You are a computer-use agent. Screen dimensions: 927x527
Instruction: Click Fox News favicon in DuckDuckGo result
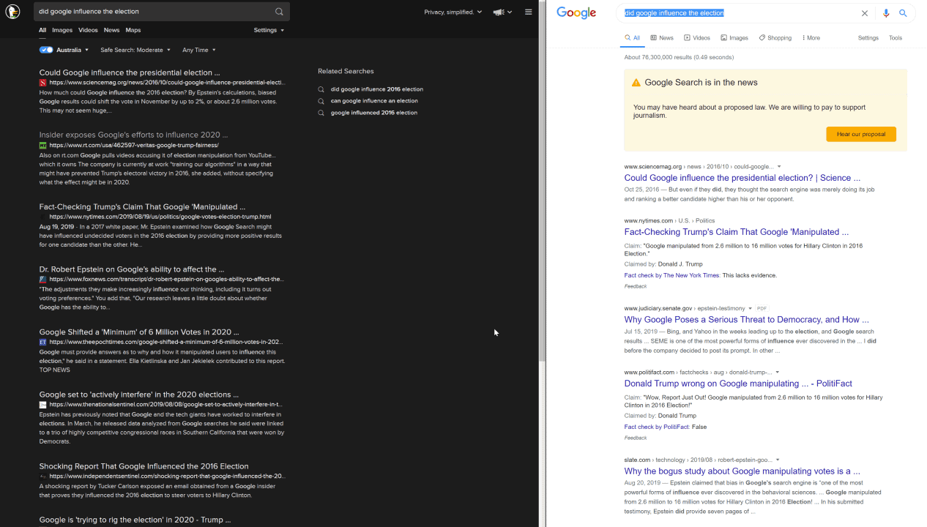click(x=42, y=279)
